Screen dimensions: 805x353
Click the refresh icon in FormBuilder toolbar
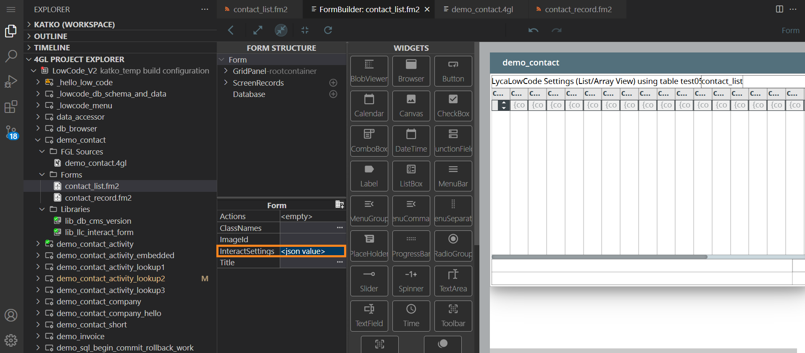click(328, 30)
